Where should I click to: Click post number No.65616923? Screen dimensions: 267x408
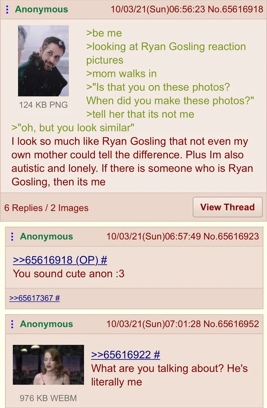pyautogui.click(x=231, y=236)
